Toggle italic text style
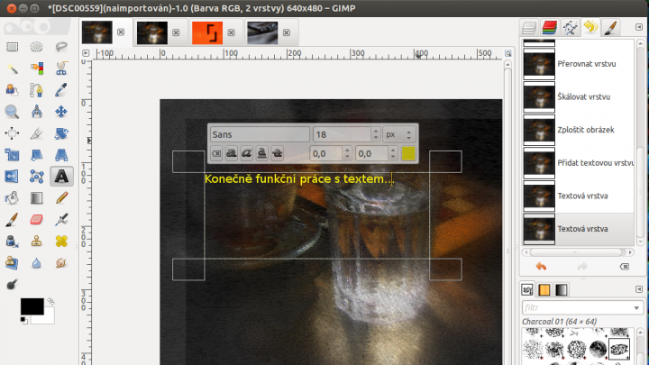This screenshot has width=649, height=365. tap(247, 153)
